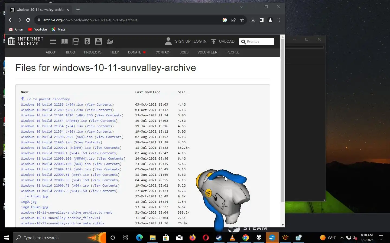390x243 pixels.
Task: Open Gmail bookmark
Action: (16, 29)
